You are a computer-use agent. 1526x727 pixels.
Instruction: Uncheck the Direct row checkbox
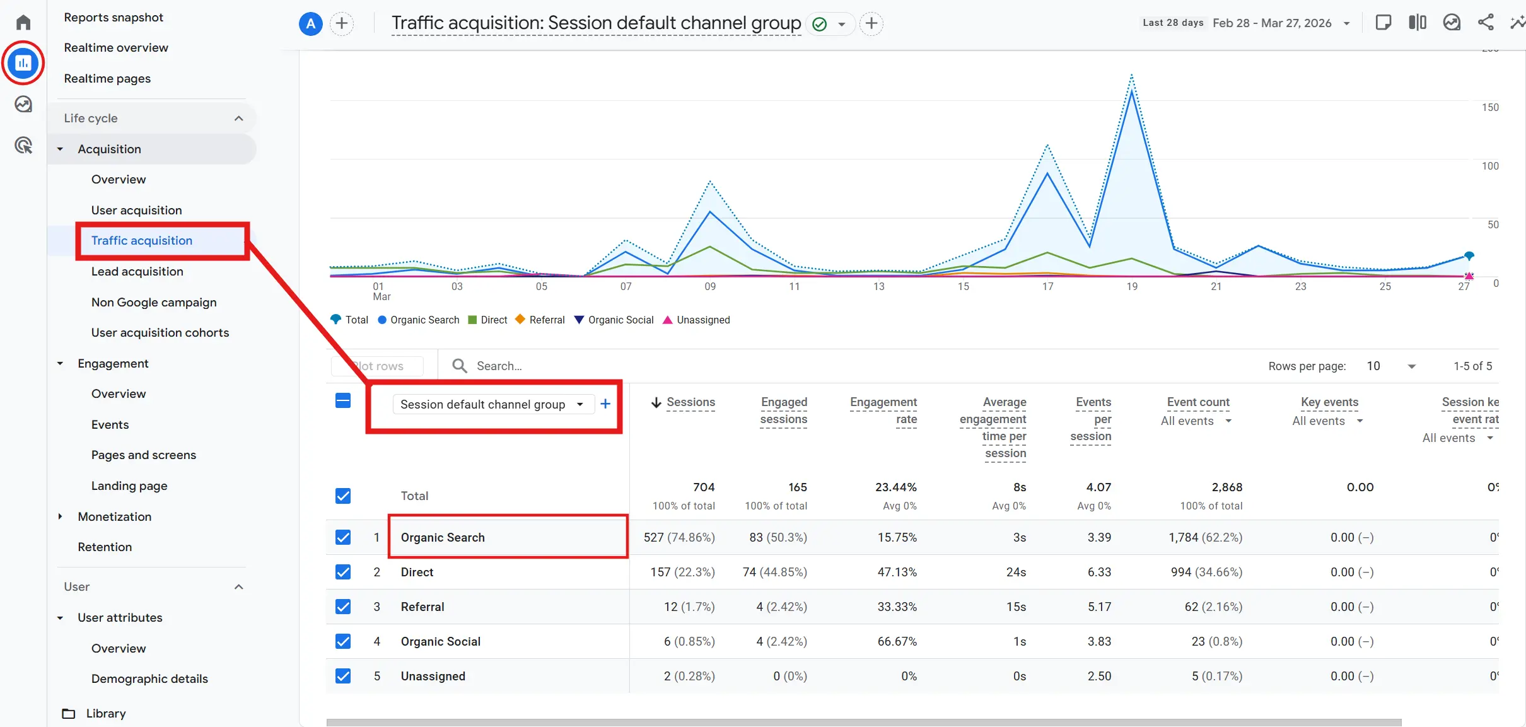tap(343, 572)
